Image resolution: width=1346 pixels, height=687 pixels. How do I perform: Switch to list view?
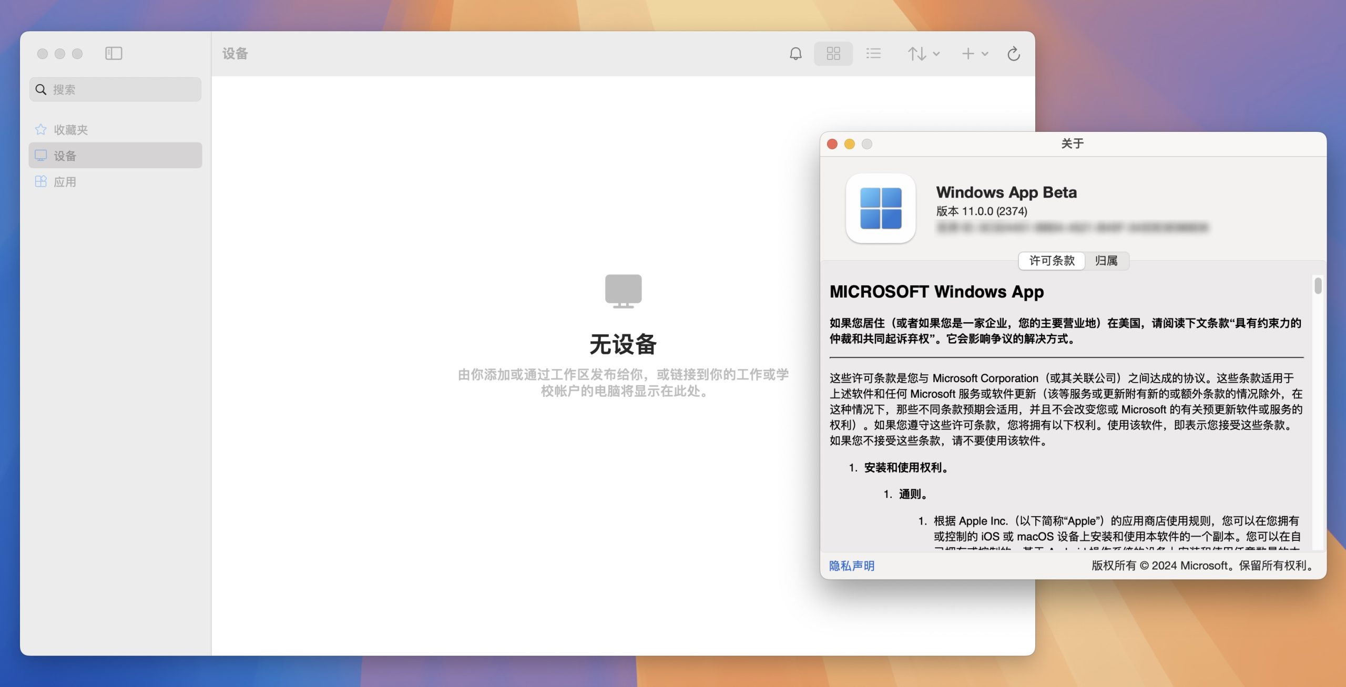[x=873, y=54]
